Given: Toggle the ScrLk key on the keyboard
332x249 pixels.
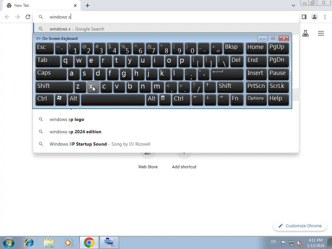Looking at the screenshot, I should 278,87.
